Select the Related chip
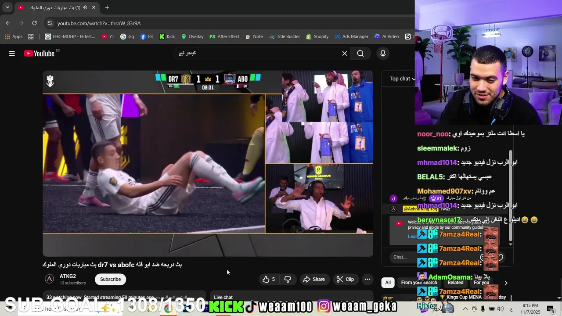Viewport: 562px width, 316px height. [x=455, y=283]
